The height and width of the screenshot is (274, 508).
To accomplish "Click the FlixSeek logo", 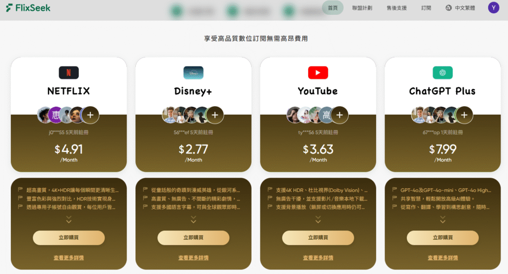I will pyautogui.click(x=28, y=8).
